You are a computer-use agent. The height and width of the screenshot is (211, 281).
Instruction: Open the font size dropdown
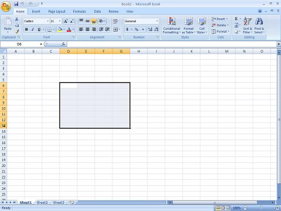(60, 21)
